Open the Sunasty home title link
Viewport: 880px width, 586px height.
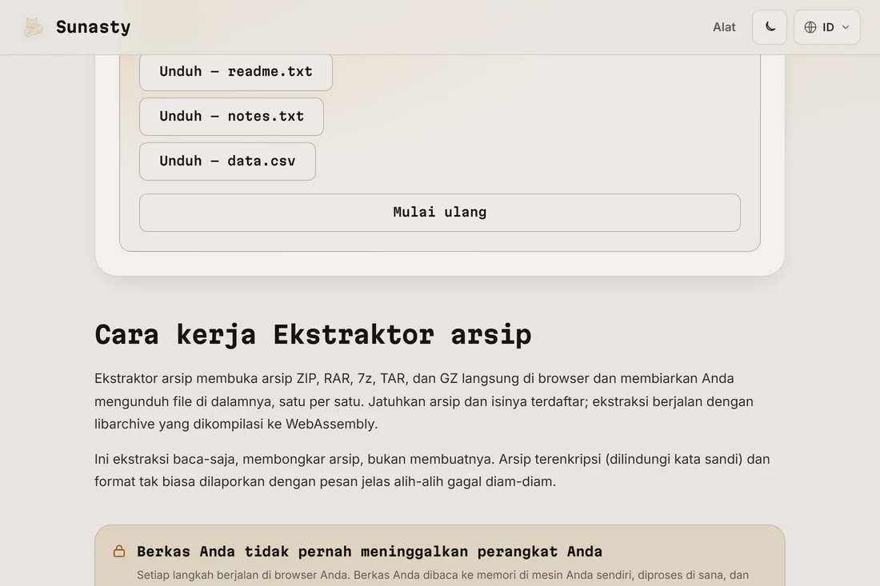point(93,27)
